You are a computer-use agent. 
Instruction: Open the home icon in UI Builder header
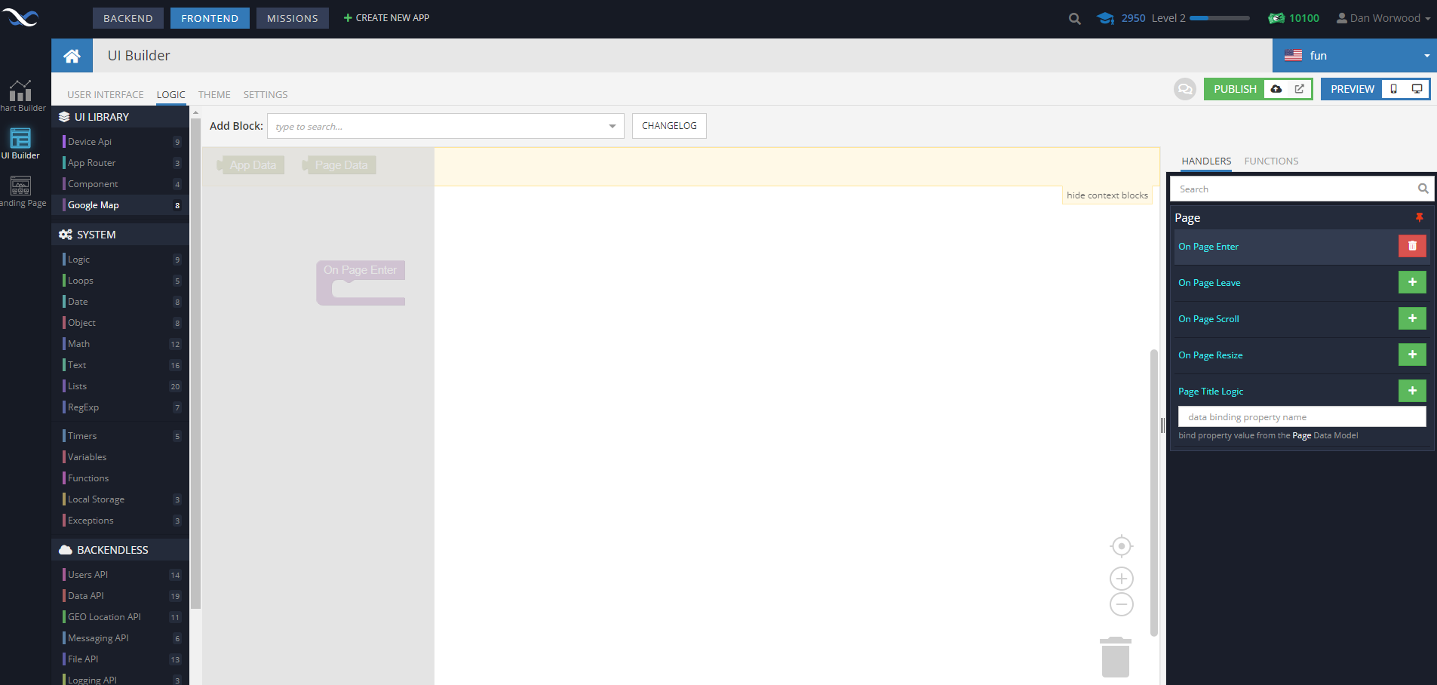[x=72, y=56]
